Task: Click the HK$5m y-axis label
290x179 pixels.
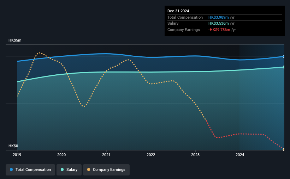Action: pyautogui.click(x=15, y=40)
